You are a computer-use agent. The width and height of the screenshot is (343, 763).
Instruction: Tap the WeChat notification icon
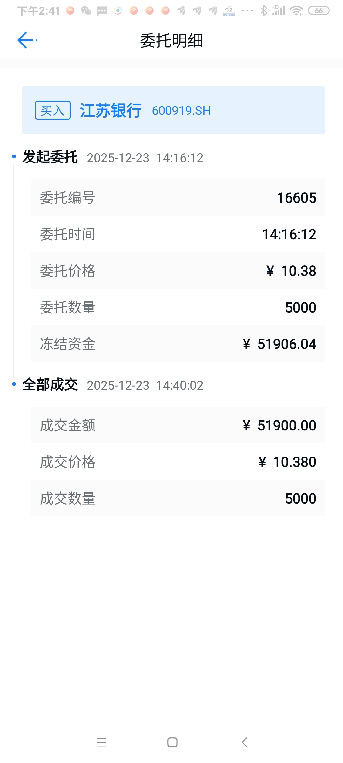(86, 11)
